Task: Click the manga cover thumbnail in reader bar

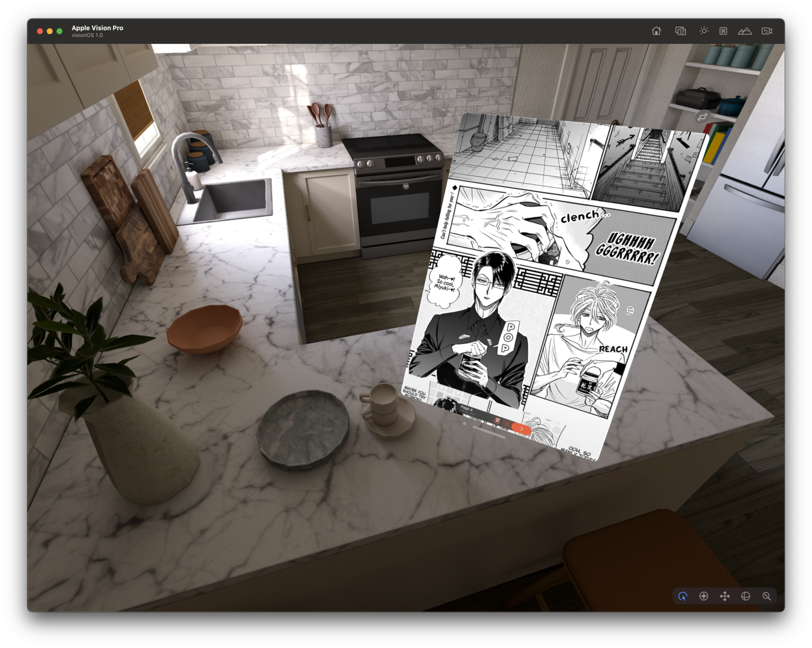Action: pyautogui.click(x=497, y=421)
